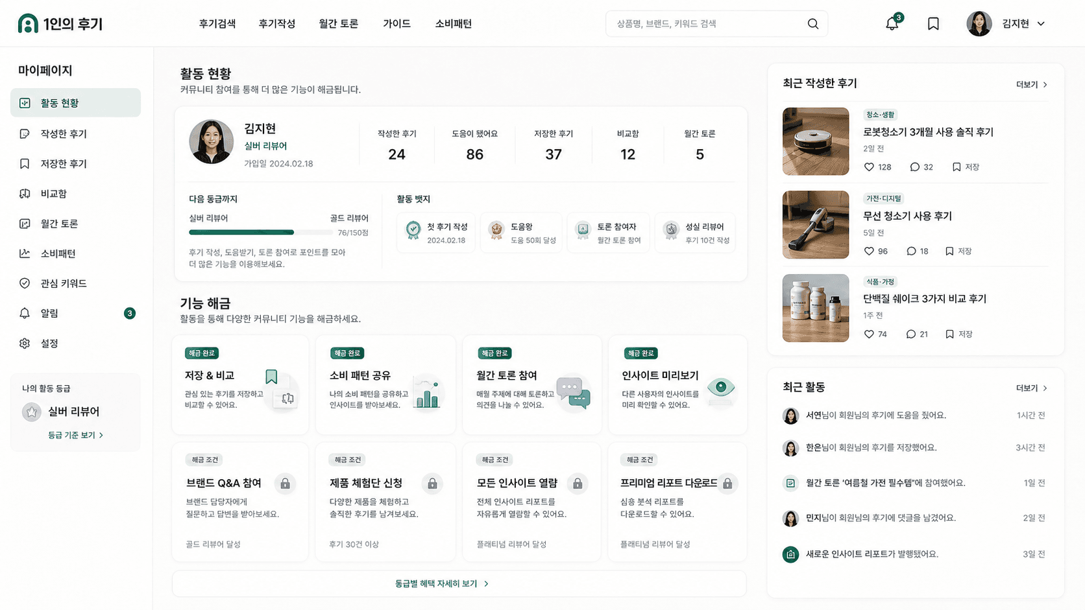
Task: Select 소비패턴 in the top navigation
Action: point(454,24)
